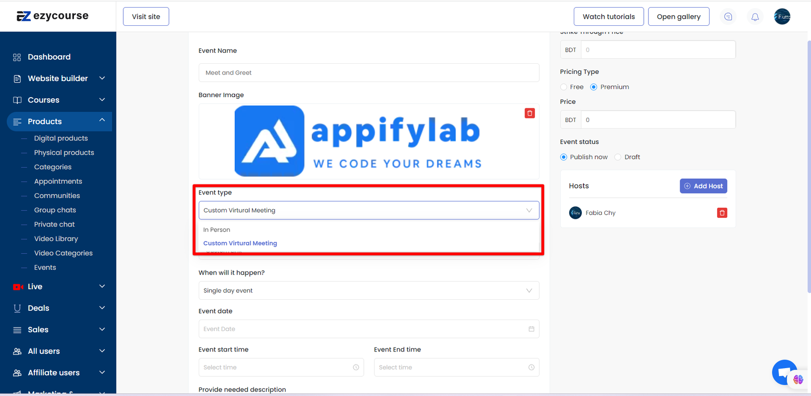Open the live chat support bubble
The width and height of the screenshot is (811, 396).
pos(784,372)
